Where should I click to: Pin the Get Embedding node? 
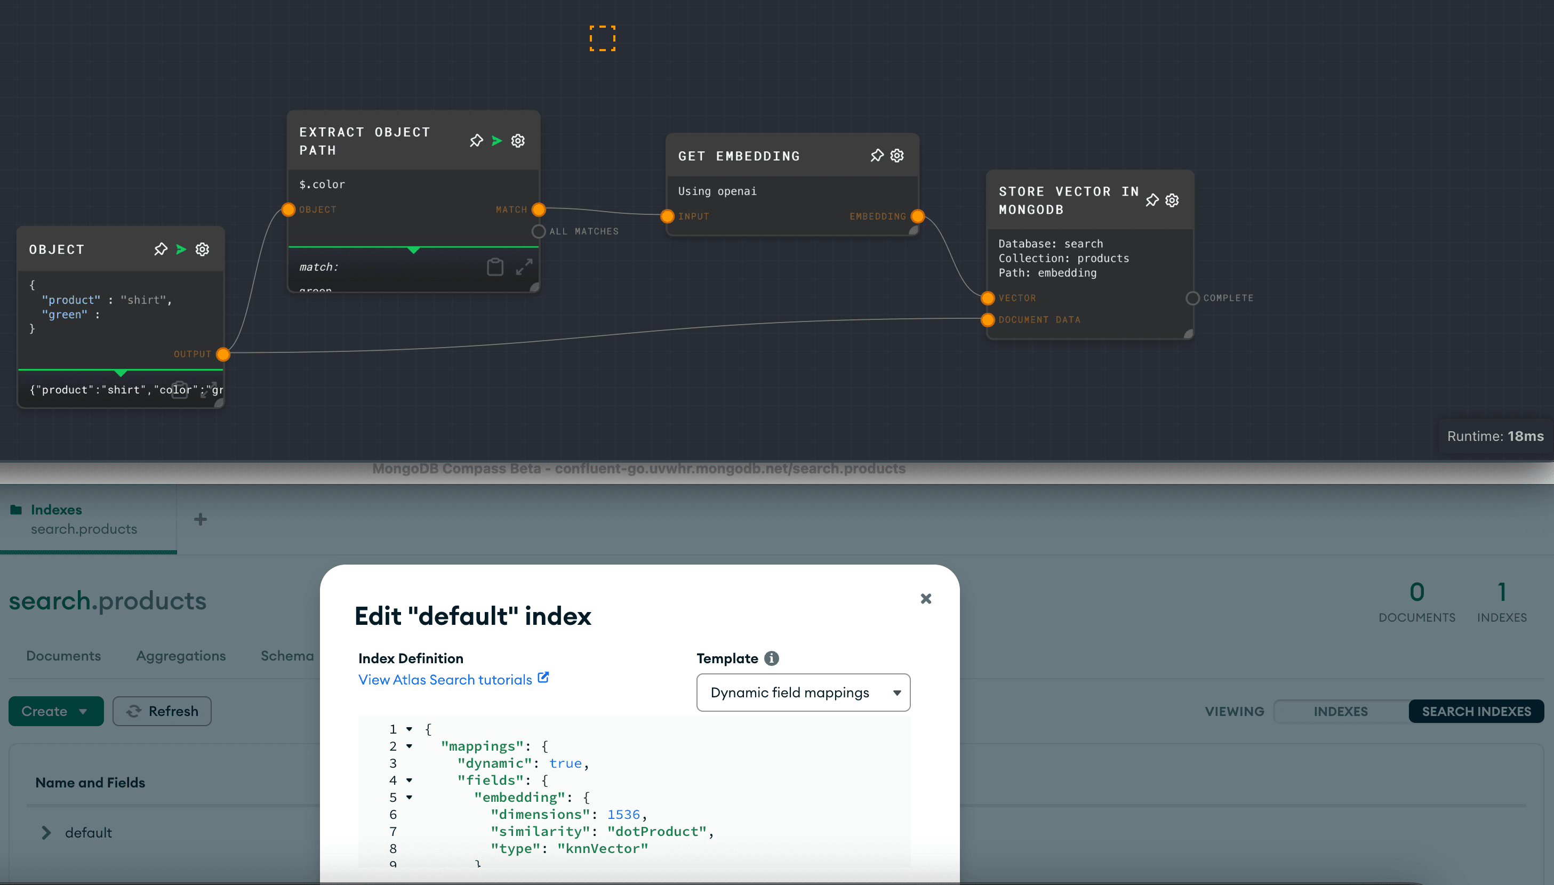(877, 156)
